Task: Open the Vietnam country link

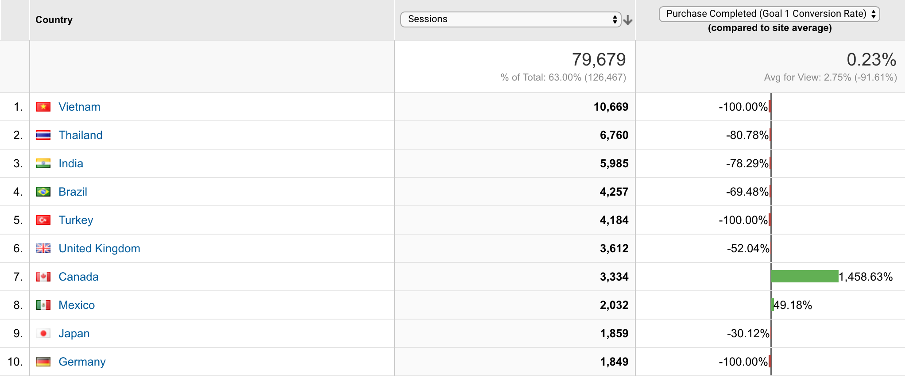Action: pyautogui.click(x=80, y=107)
